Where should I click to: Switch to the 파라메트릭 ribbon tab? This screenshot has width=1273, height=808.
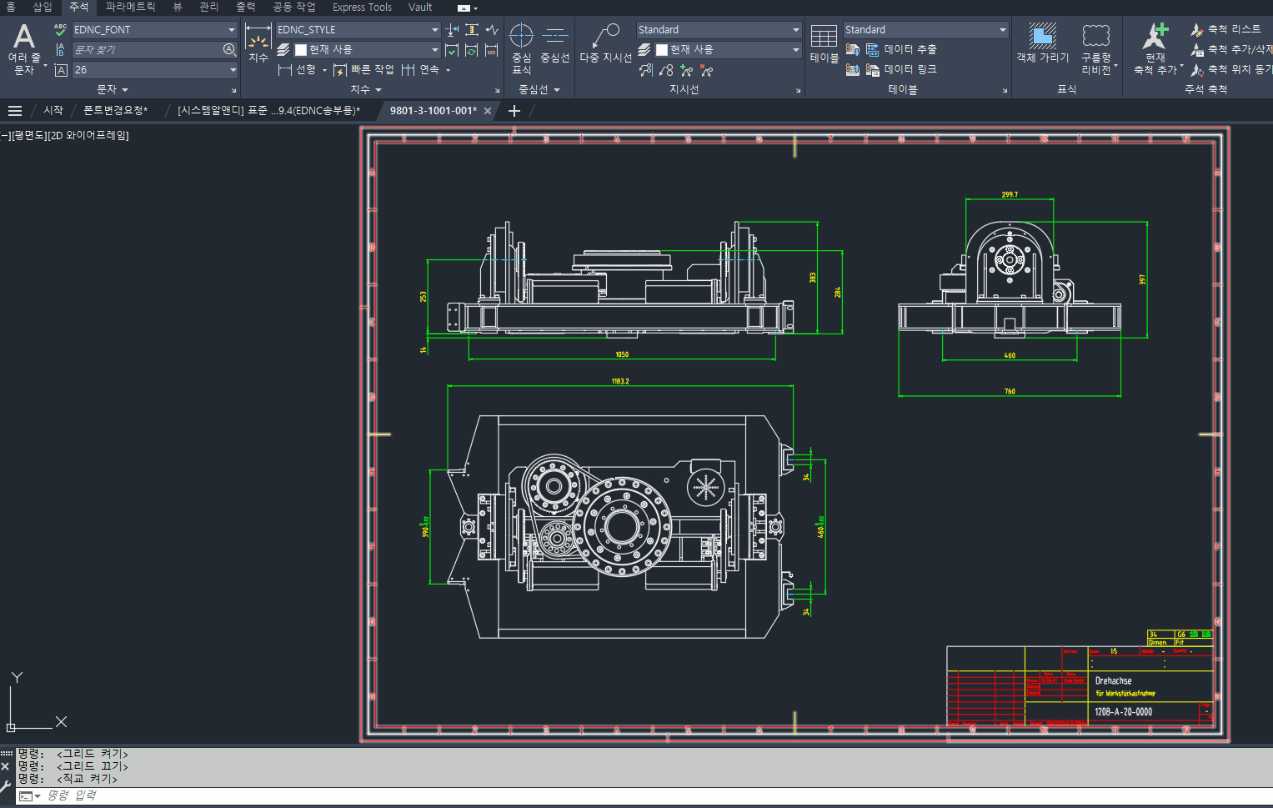point(130,8)
